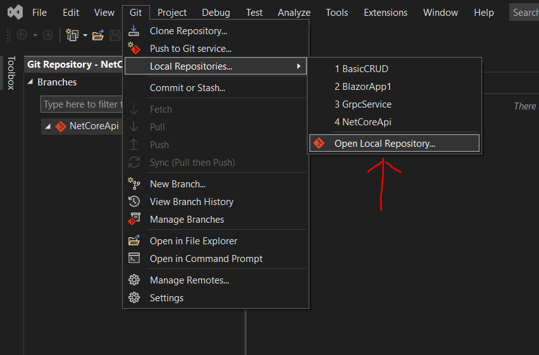This screenshot has width=539, height=355.
Task: Expand the Local Repositories submenu arrow
Action: (x=299, y=66)
